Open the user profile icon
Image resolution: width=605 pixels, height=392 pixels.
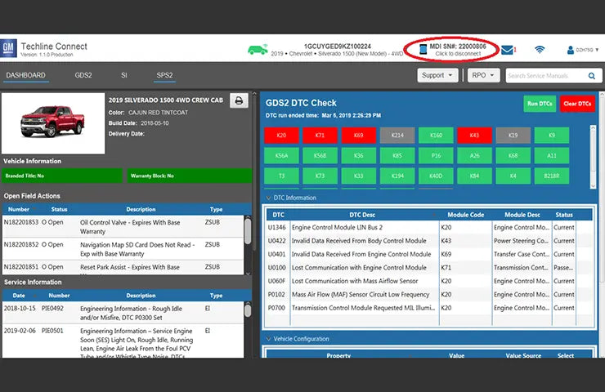(570, 50)
